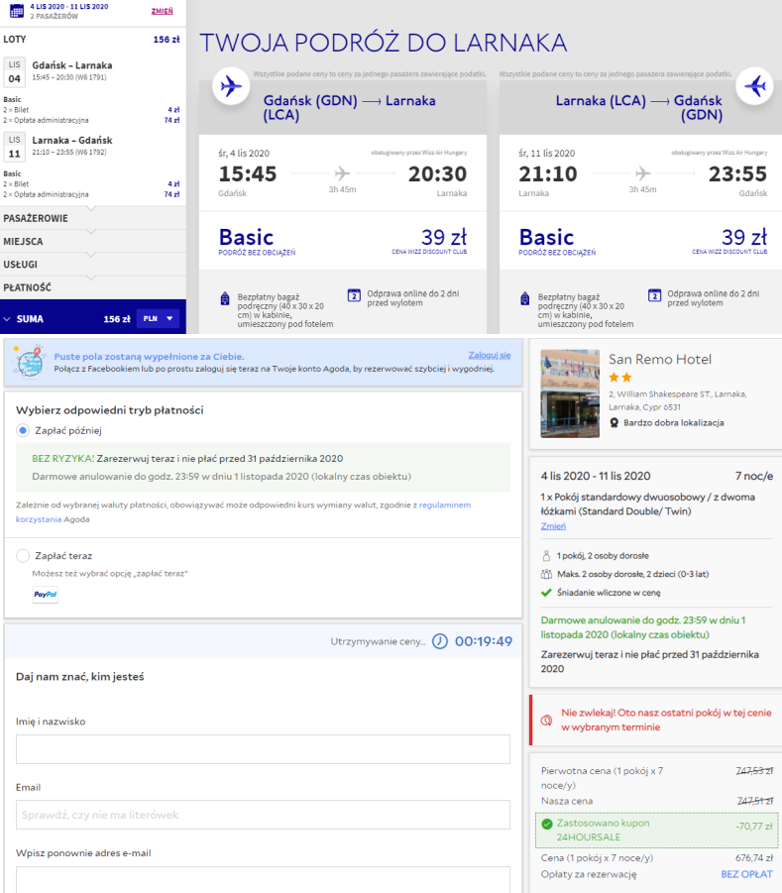
Task: Click the LIS 04 date badge
Action: pos(14,71)
